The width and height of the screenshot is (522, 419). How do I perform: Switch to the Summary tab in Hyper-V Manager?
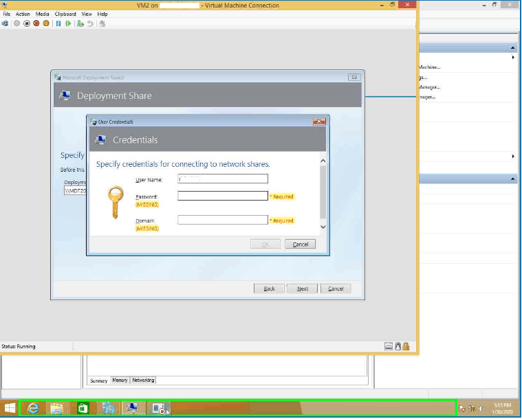[98, 381]
